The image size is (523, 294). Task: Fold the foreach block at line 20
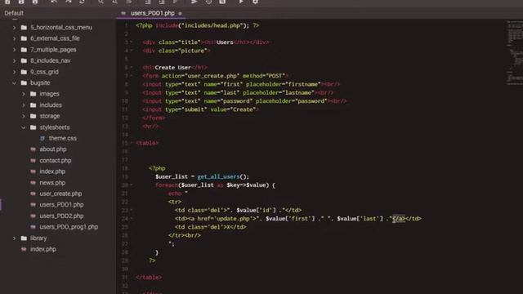132,185
